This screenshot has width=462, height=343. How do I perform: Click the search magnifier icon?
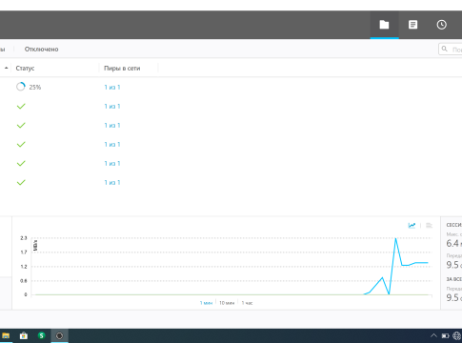coord(445,49)
